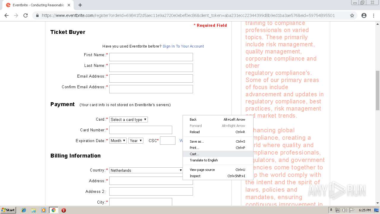Click the address bar URL
Image resolution: width=380 pixels, height=214 pixels.
(188, 15)
